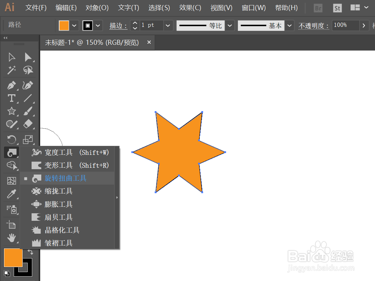
Task: Select the Star shape tool
Action: point(11,111)
